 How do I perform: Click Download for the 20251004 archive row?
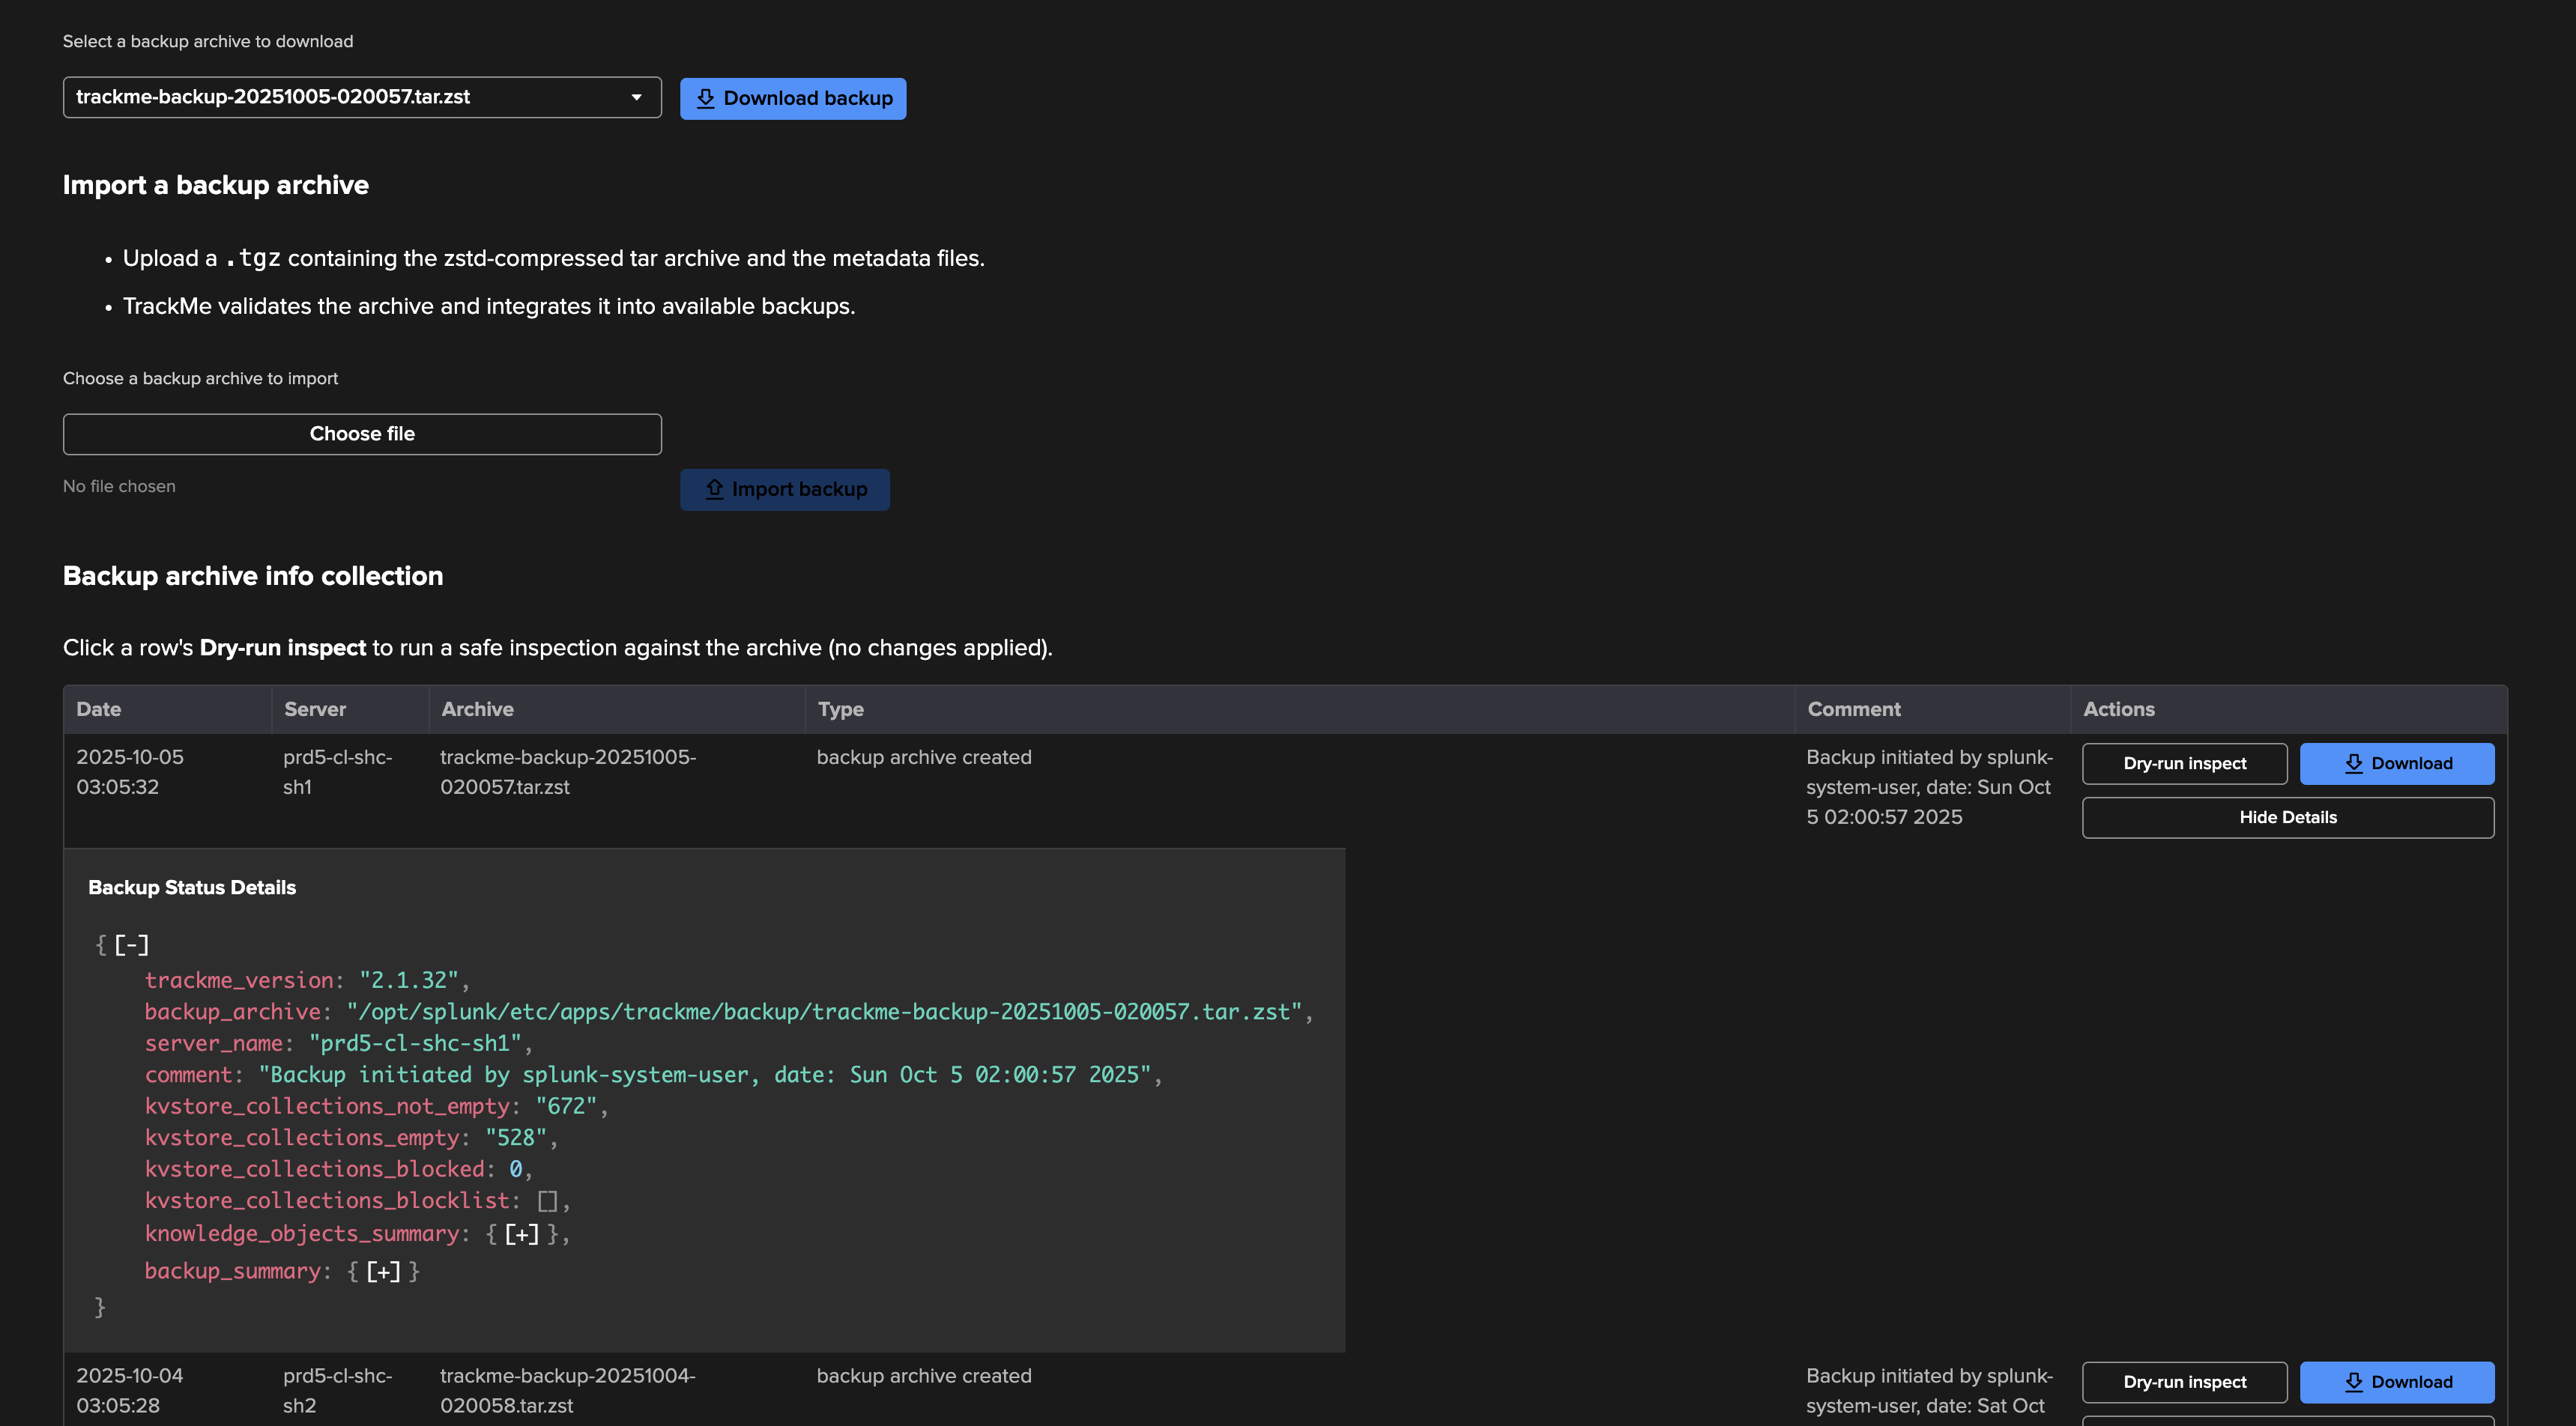[x=2396, y=1382]
